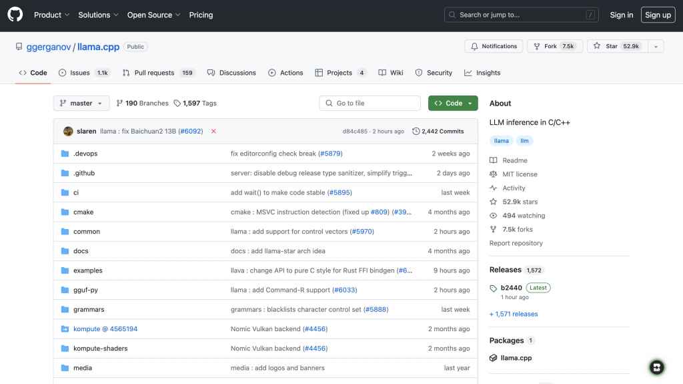Click the Report repository link
Screen dimensions: 683x384
[x=516, y=243]
